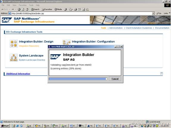Image resolution: width=171 pixels, height=128 pixels.
Task: Click the Media toolbar button
Action: coord(58,9)
